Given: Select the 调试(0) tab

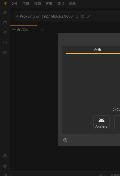Looking at the screenshot, I should point(23,30).
